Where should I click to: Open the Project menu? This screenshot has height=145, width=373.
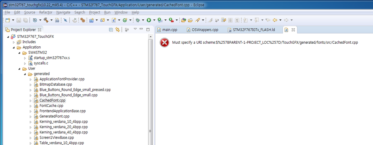pos(95,12)
